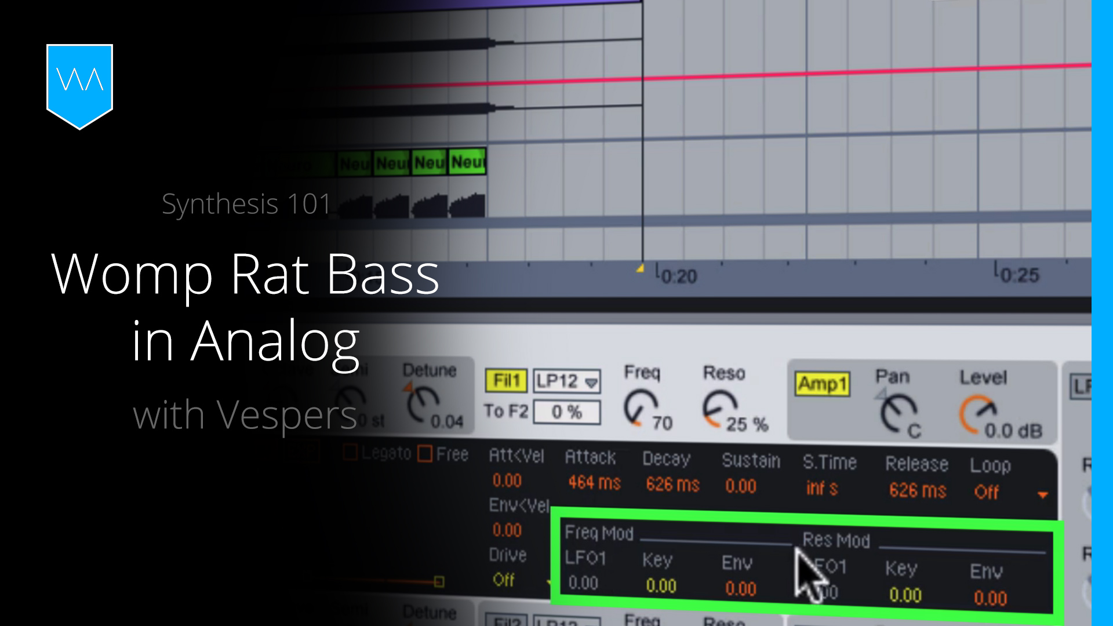Image resolution: width=1113 pixels, height=626 pixels.
Task: Click the blue WA shield logo
Action: click(x=79, y=86)
